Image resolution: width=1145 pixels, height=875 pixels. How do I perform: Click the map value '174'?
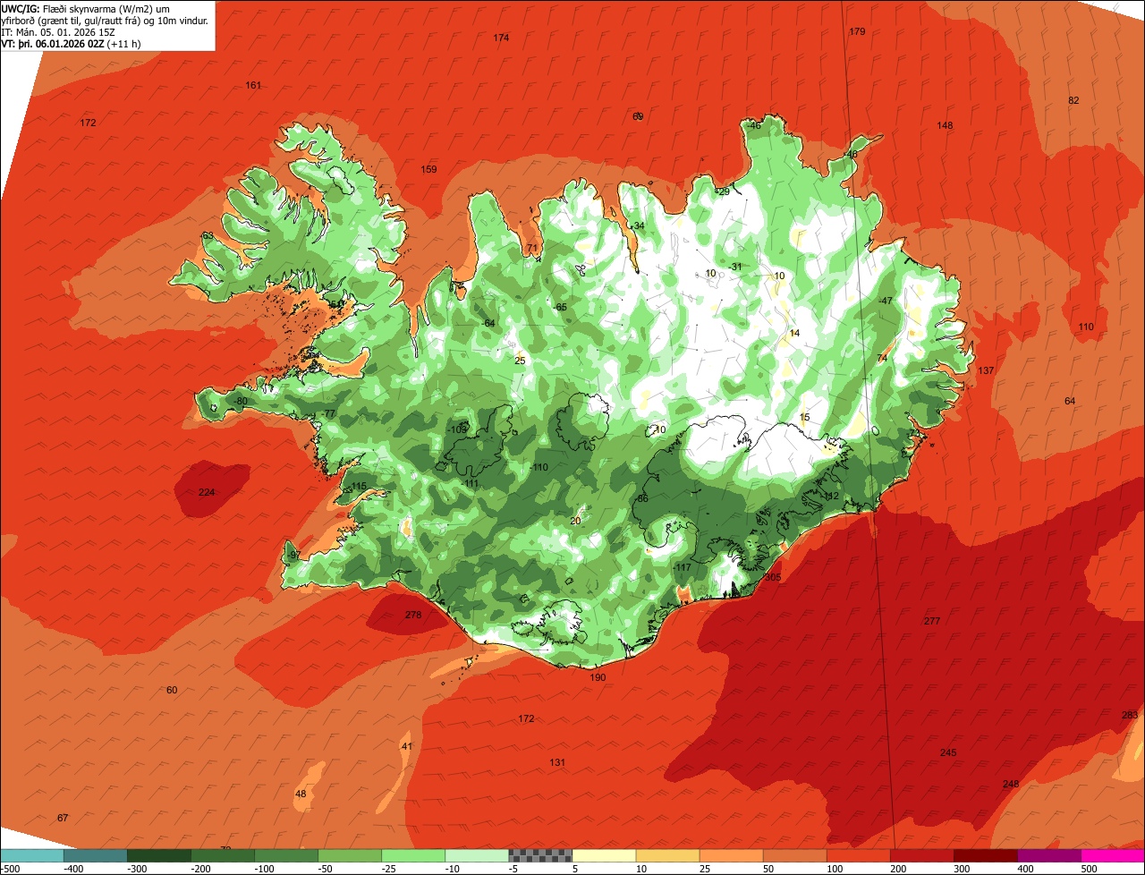pyautogui.click(x=501, y=38)
